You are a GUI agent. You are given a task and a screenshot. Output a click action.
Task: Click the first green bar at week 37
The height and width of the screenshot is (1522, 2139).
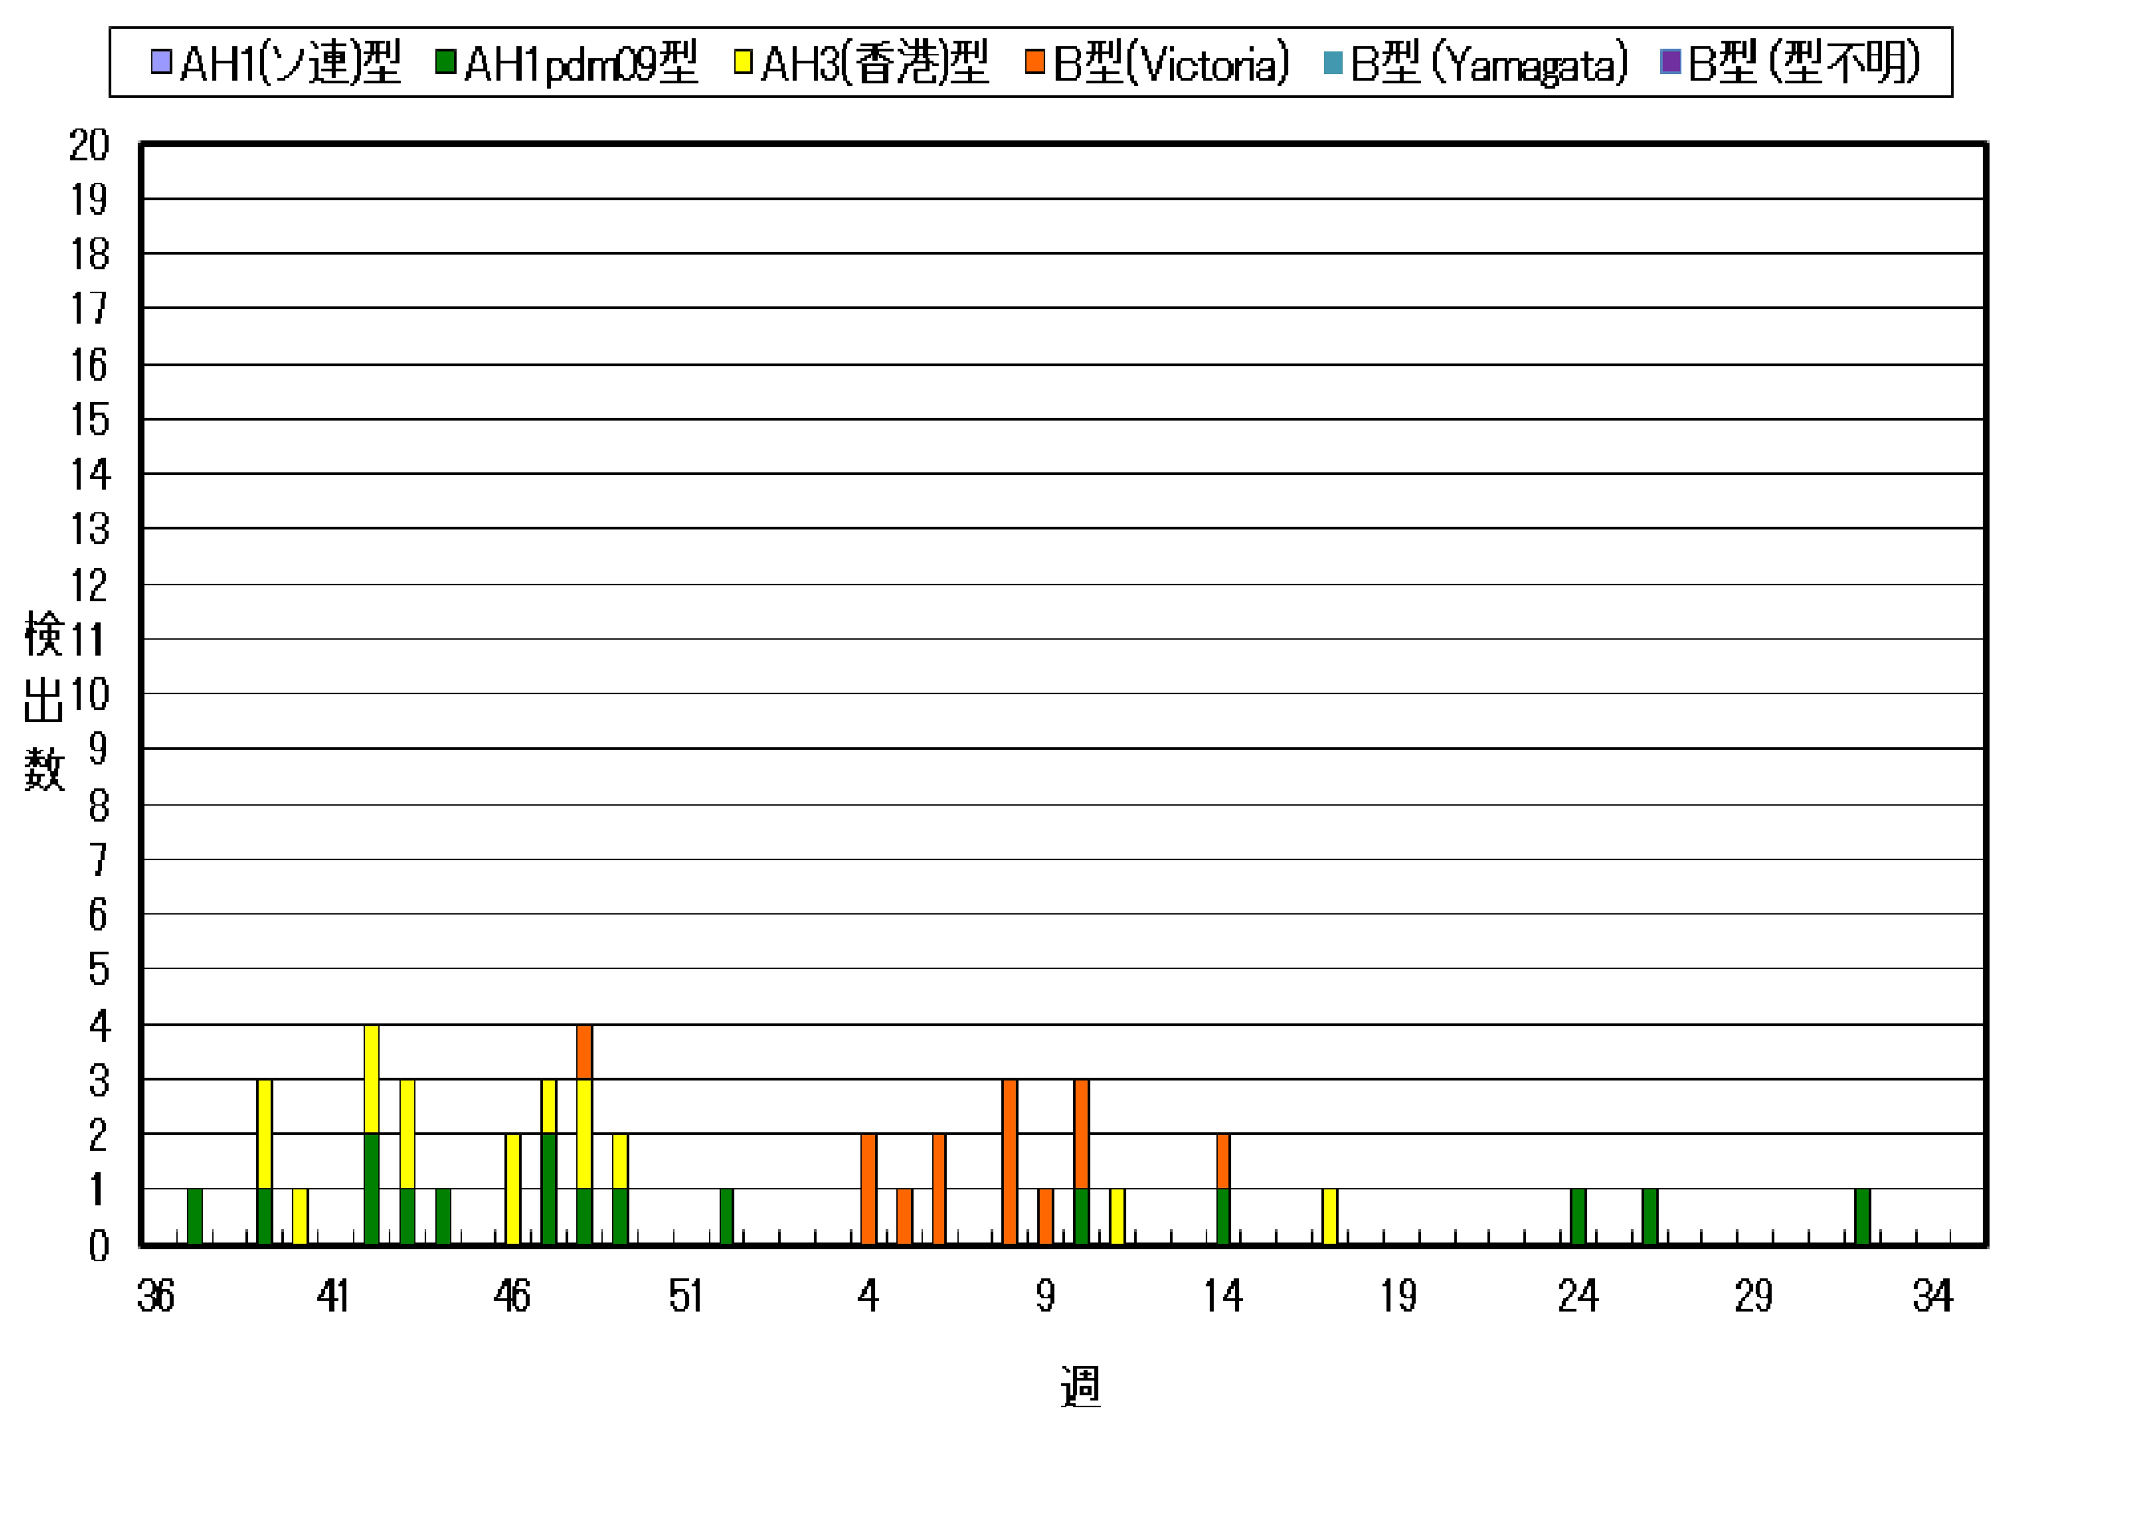(x=195, y=1217)
